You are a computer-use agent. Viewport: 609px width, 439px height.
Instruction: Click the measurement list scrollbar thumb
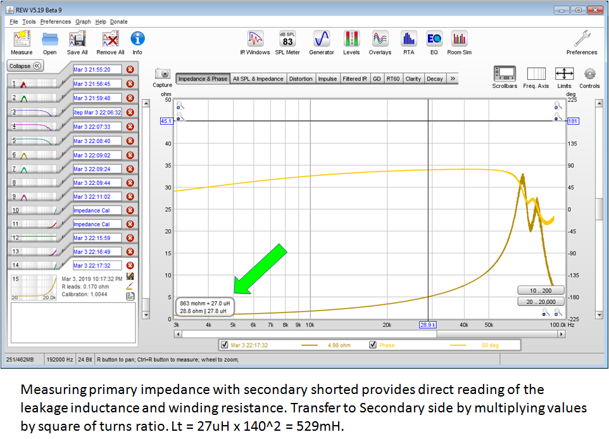(x=146, y=304)
